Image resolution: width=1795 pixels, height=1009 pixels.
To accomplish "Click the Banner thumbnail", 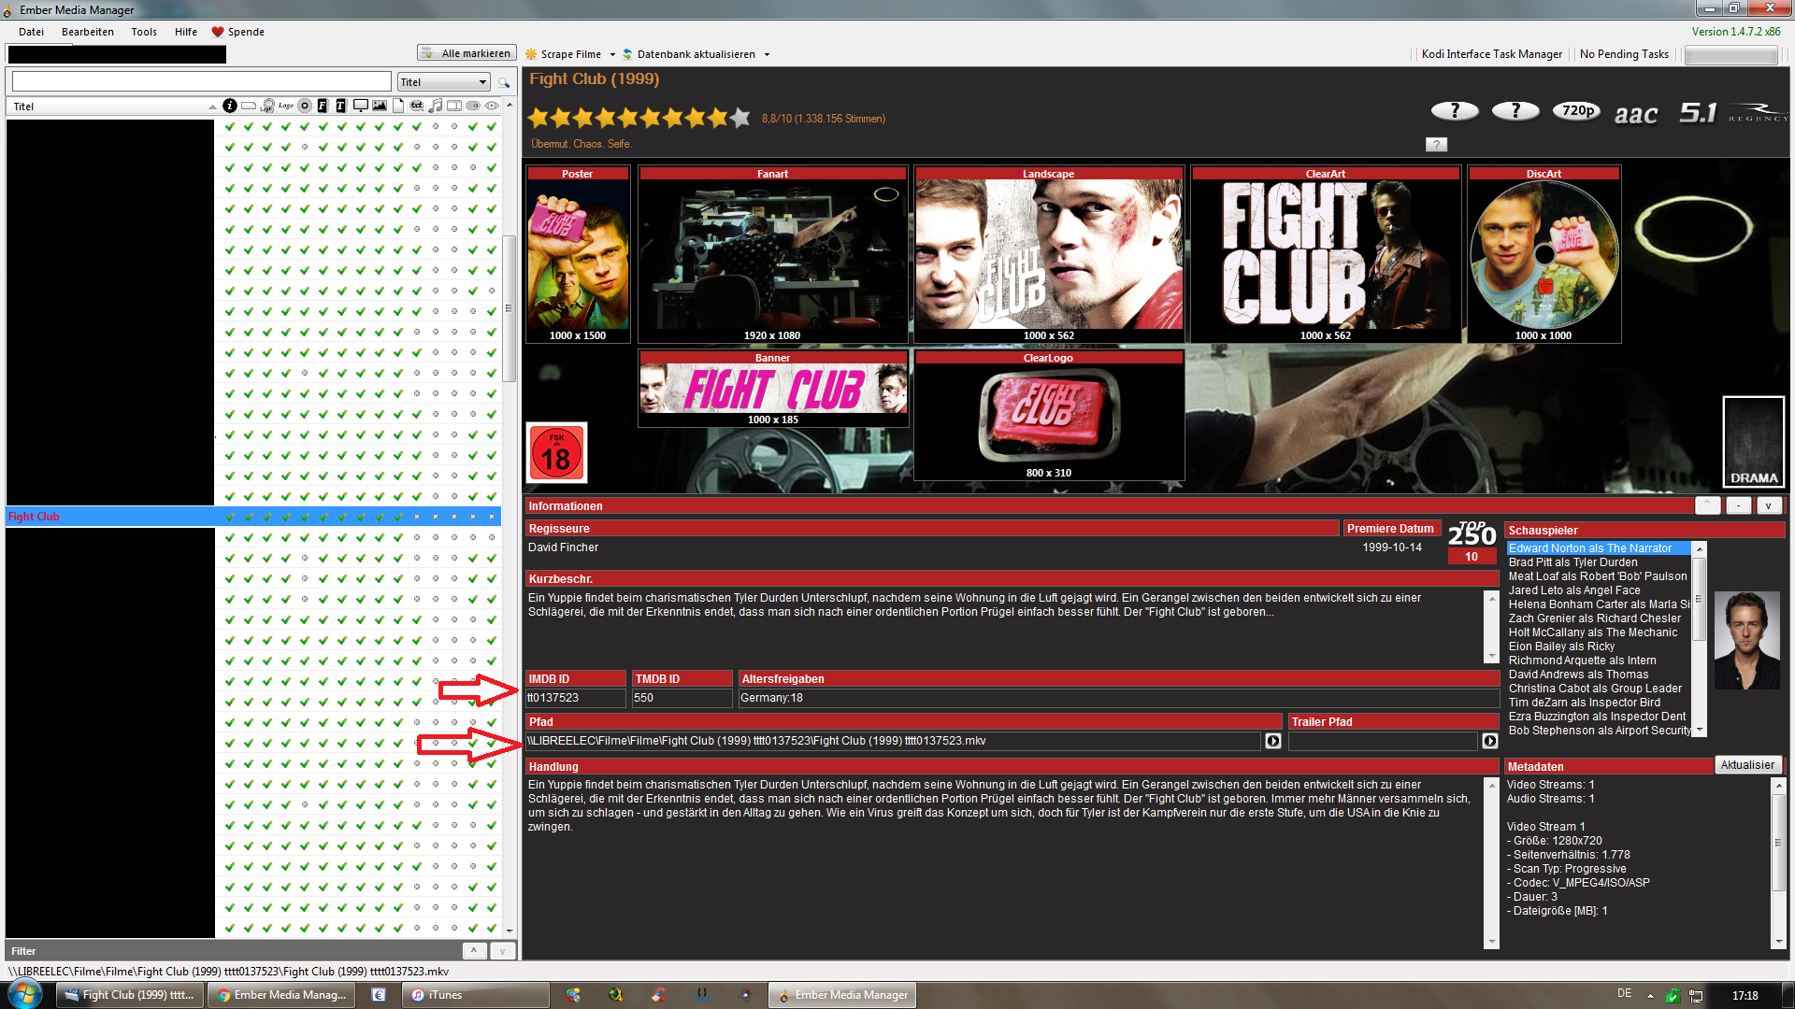I will (x=772, y=389).
